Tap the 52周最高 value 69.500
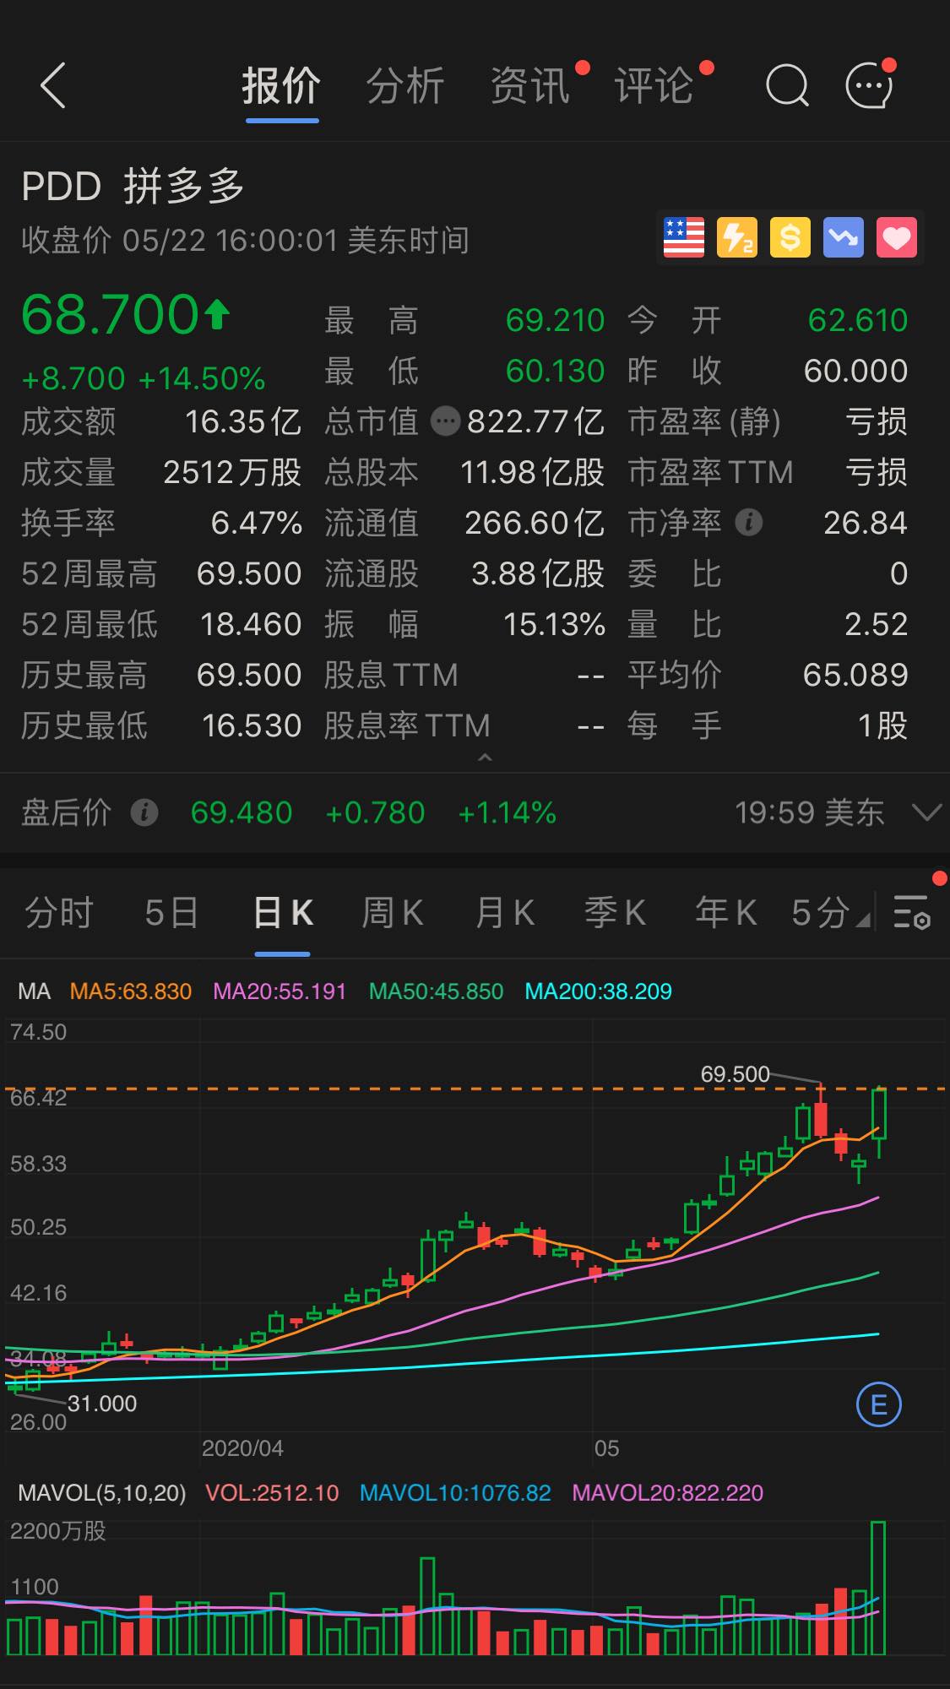 pyautogui.click(x=249, y=574)
